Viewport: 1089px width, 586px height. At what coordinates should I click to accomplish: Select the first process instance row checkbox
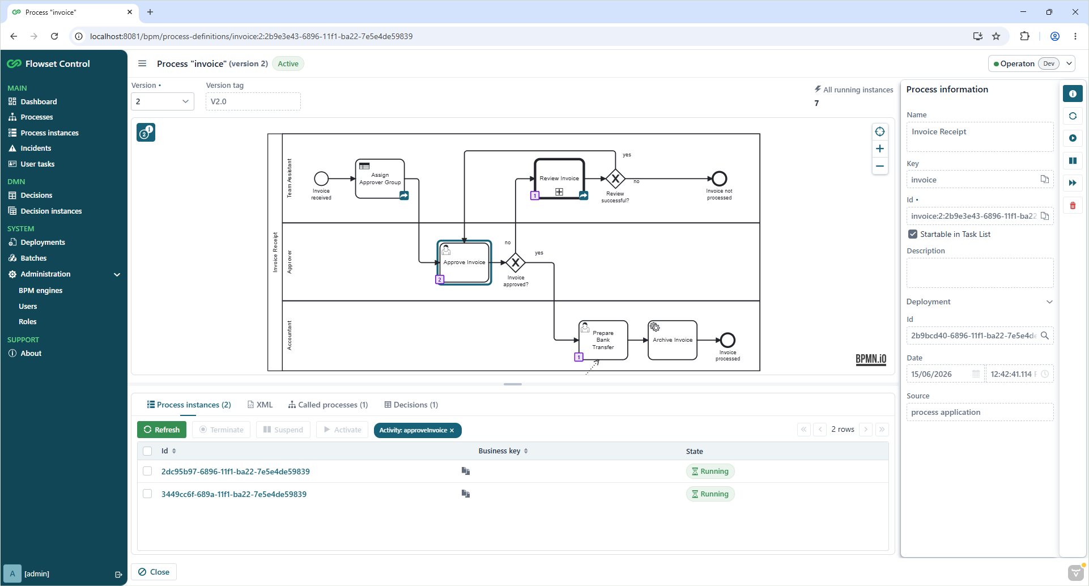click(x=147, y=471)
